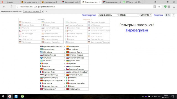This screenshot has width=177, height=99.
Task: Switch to the Чёрненькая tab
Action: coord(112,2)
